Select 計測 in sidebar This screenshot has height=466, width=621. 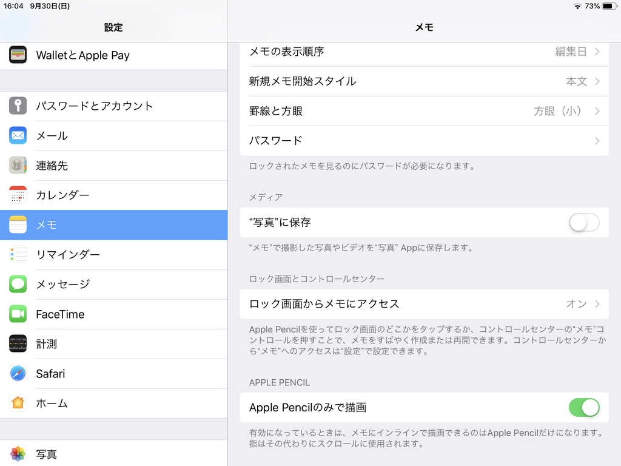tap(113, 343)
